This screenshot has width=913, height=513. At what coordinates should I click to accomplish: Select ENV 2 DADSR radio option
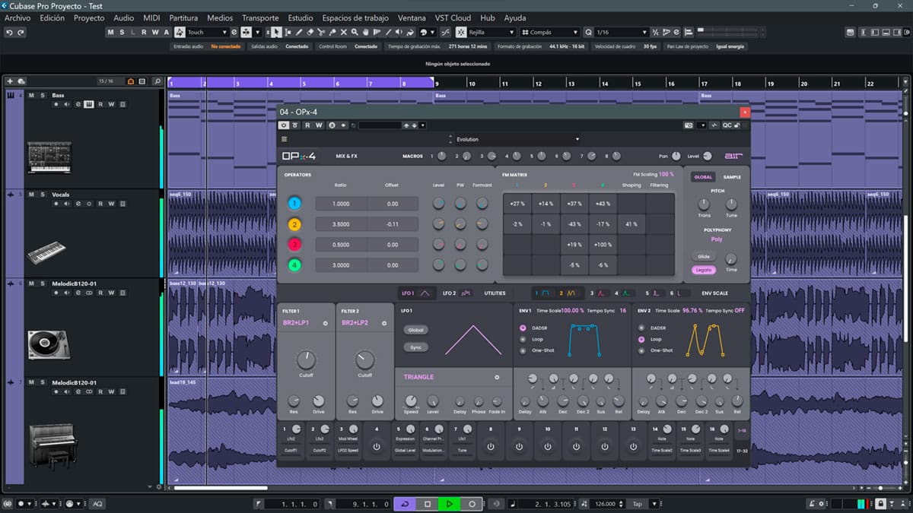click(641, 328)
